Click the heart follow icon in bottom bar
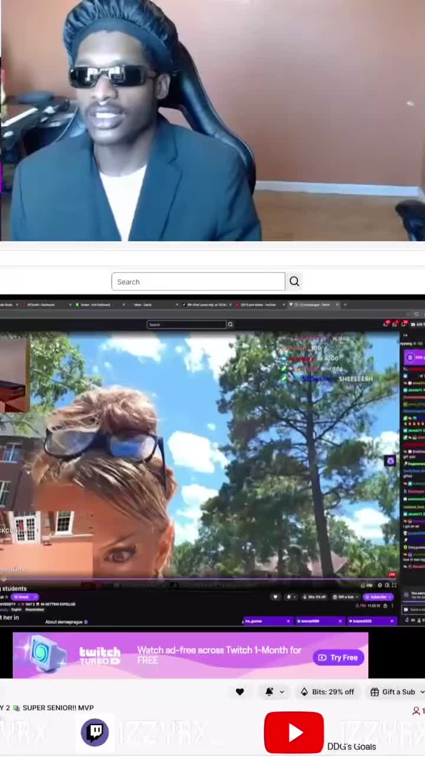 click(240, 692)
